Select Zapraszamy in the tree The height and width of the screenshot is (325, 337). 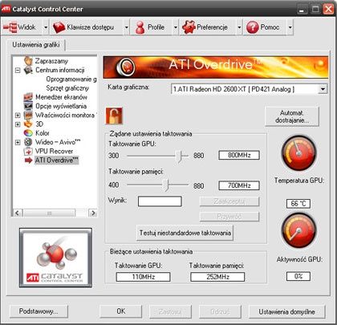tap(51, 61)
